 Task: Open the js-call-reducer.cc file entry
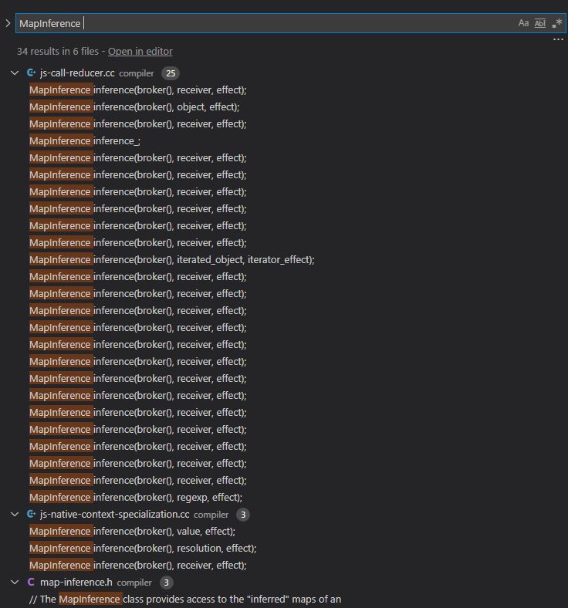point(77,73)
